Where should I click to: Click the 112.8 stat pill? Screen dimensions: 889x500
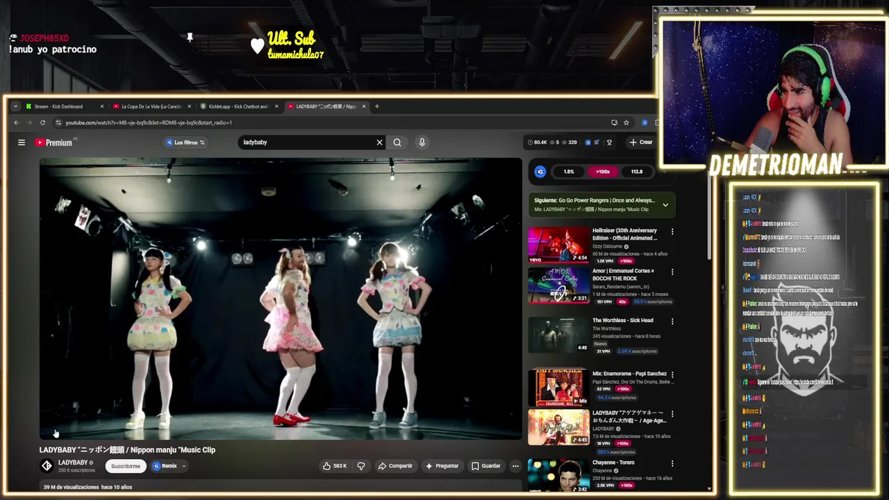(x=636, y=172)
